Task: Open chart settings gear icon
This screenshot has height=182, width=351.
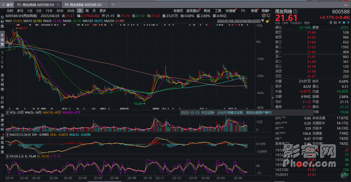Action: (x=264, y=16)
